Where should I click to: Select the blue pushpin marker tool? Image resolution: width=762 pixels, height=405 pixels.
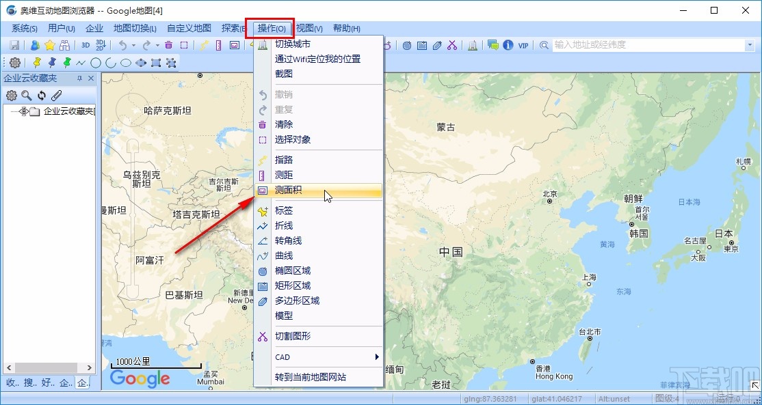tap(52, 62)
